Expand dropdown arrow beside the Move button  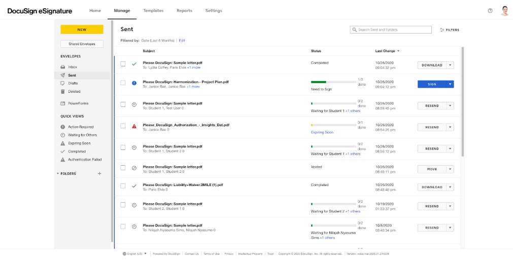450,169
